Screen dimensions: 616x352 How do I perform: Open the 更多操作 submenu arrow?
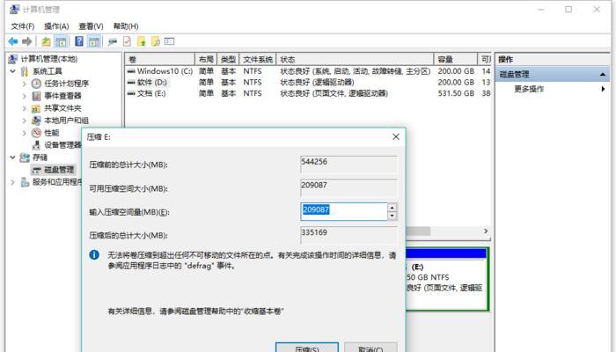(603, 89)
